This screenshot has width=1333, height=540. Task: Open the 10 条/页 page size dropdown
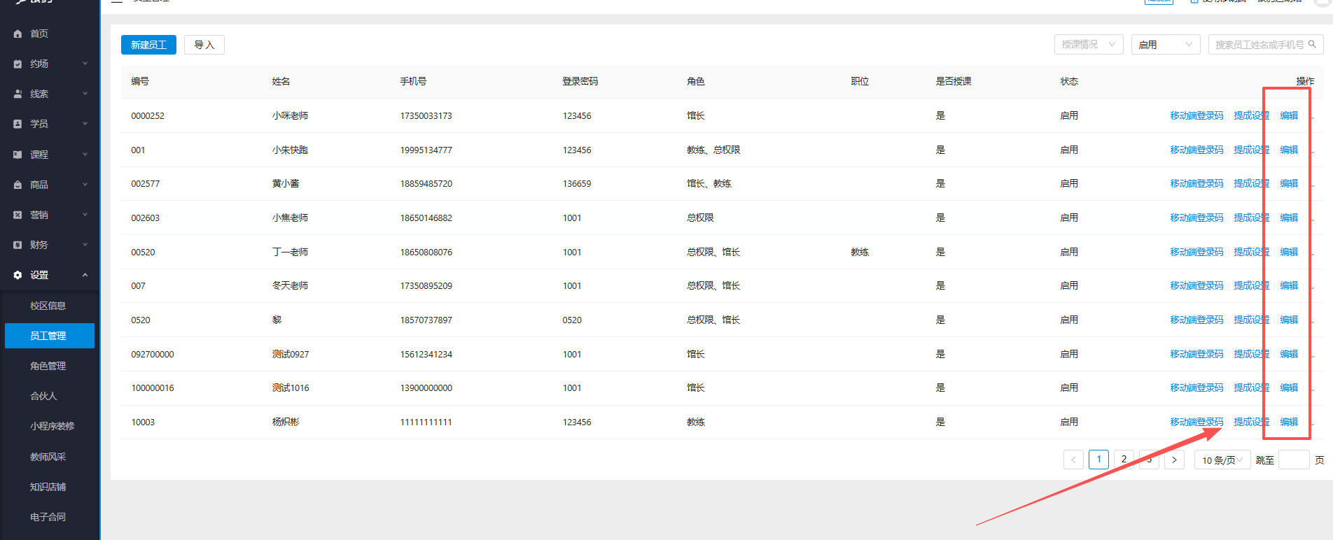[1222, 460]
